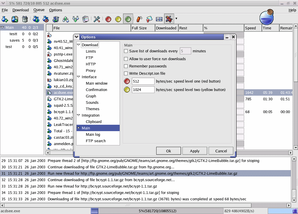Click the add new download icon
The image size is (298, 214).
[x=5, y=19]
